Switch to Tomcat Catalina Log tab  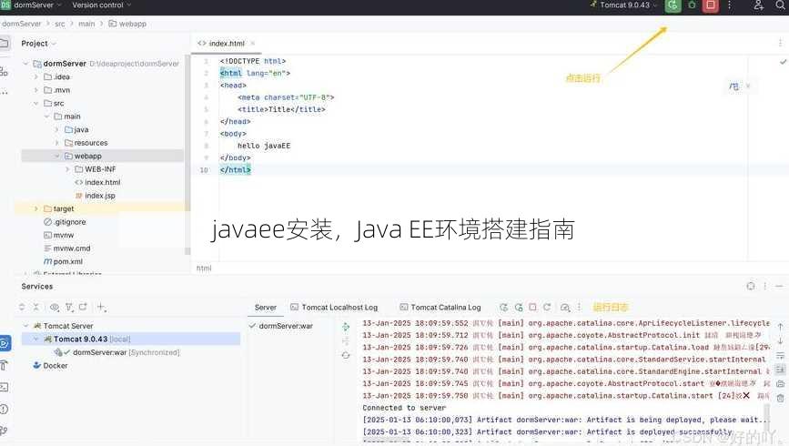[x=440, y=308]
